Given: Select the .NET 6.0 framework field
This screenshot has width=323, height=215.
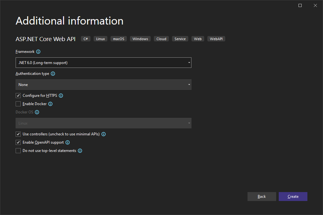Looking at the screenshot, I should 104,62.
